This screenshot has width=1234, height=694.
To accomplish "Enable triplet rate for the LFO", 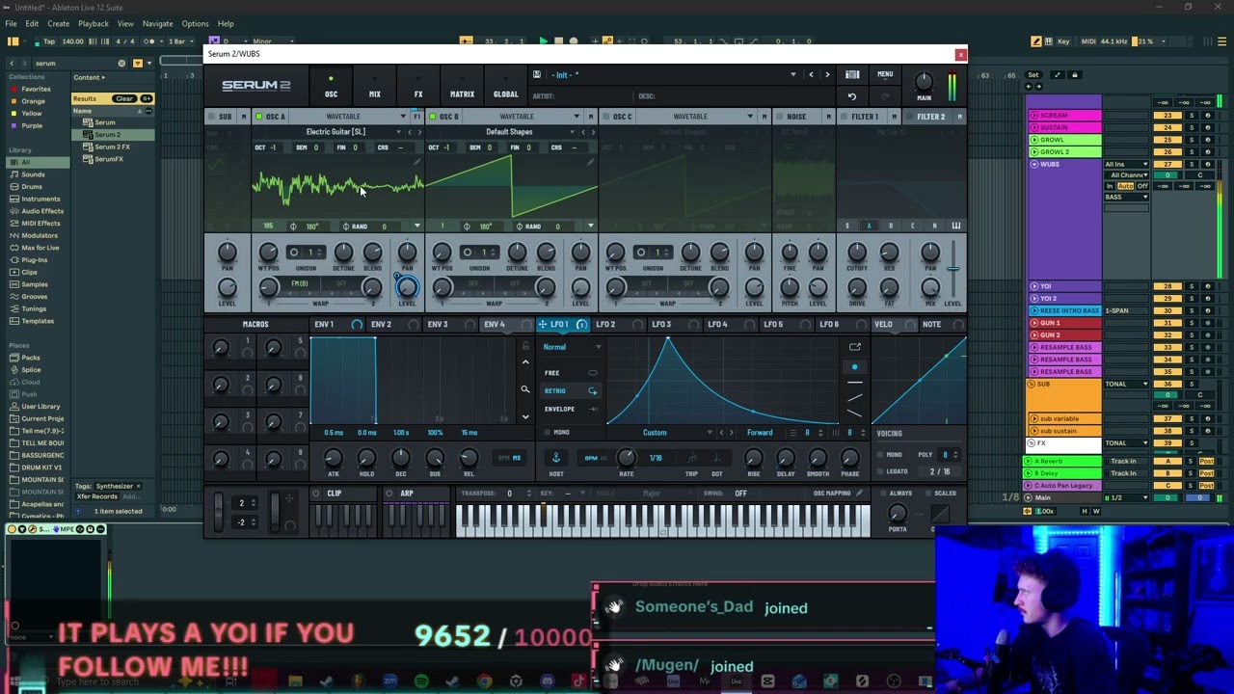I will tap(691, 458).
